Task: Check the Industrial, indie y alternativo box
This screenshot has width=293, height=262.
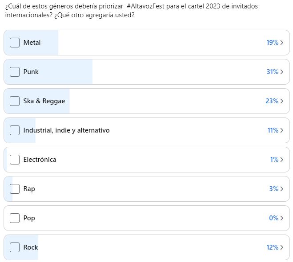Action: (15, 130)
